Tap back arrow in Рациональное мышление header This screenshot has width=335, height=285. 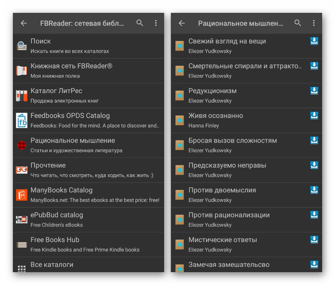click(182, 23)
